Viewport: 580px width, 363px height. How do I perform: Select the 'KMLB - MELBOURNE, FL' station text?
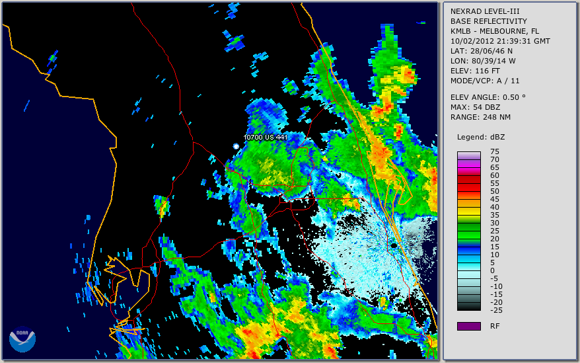click(495, 31)
